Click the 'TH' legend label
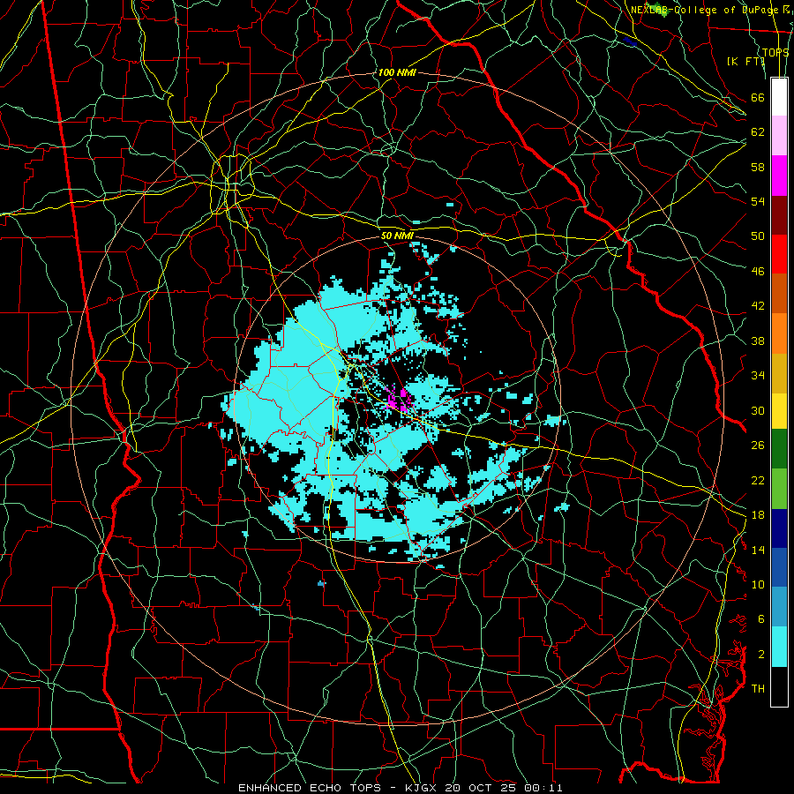The height and width of the screenshot is (794, 794). pyautogui.click(x=758, y=689)
